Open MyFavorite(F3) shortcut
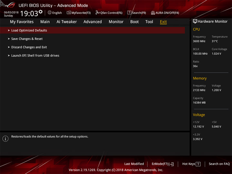 coord(81,13)
